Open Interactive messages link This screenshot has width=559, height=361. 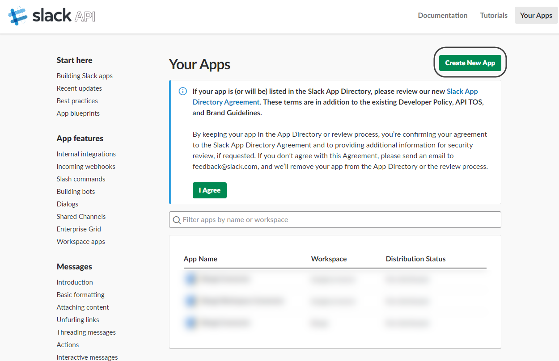87,357
